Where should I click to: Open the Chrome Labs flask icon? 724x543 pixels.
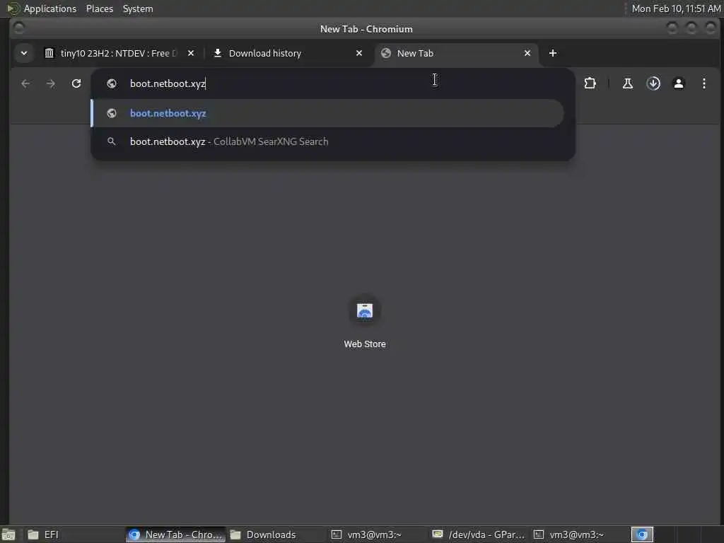pyautogui.click(x=628, y=83)
